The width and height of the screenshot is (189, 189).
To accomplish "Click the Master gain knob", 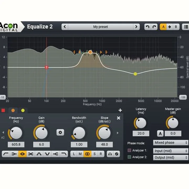I will (173, 123).
